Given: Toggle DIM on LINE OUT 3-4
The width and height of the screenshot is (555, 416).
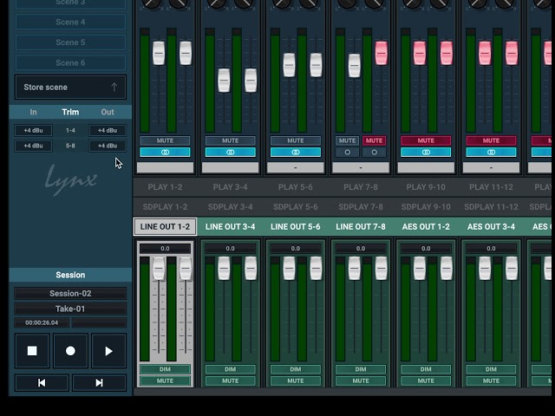Looking at the screenshot, I should [x=230, y=369].
